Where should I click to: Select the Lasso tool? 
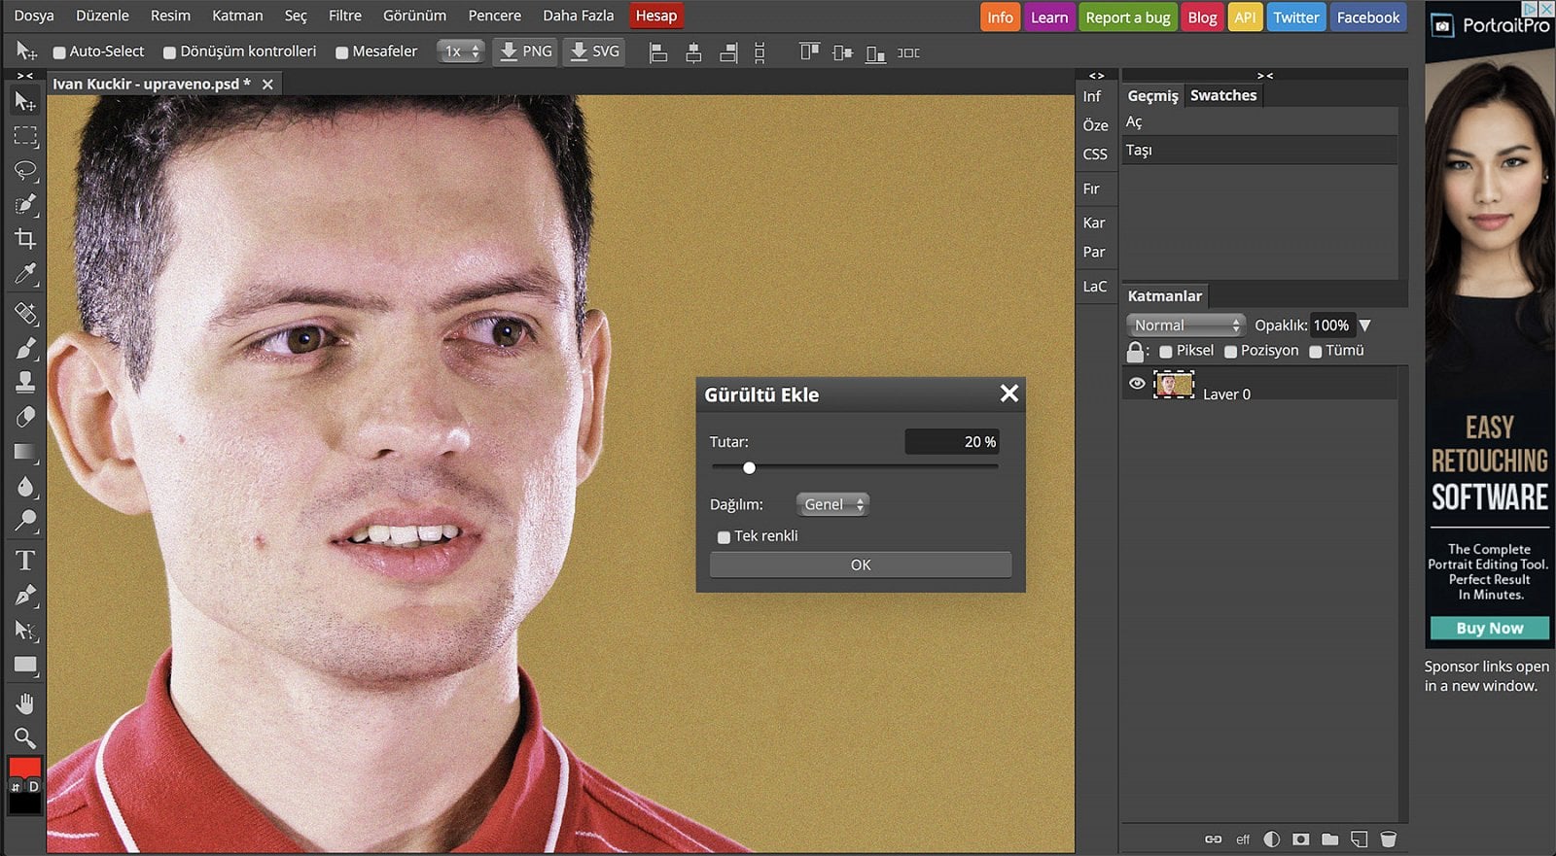[25, 170]
